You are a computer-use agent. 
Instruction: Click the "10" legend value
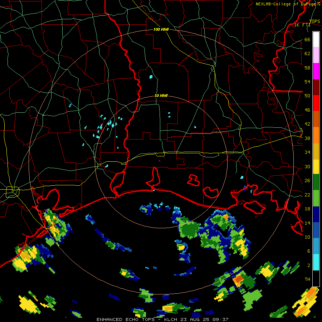[x=307, y=237]
